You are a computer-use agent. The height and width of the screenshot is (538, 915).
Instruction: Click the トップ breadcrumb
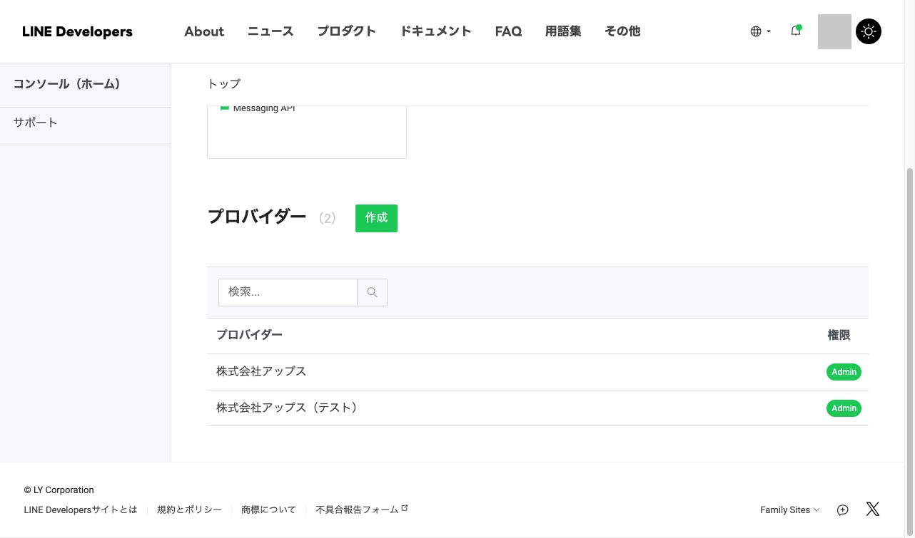click(224, 84)
